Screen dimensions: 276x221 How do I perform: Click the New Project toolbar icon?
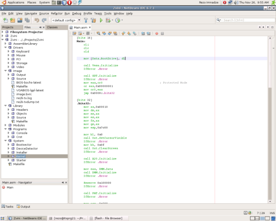coord(13,20)
